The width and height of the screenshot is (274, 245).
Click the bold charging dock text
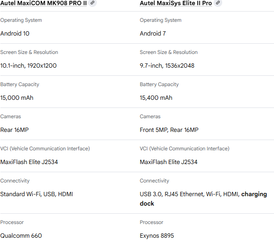coord(254,194)
